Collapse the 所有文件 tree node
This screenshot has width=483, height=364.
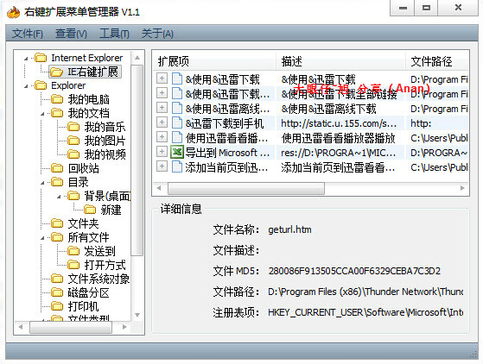pyautogui.click(x=42, y=238)
